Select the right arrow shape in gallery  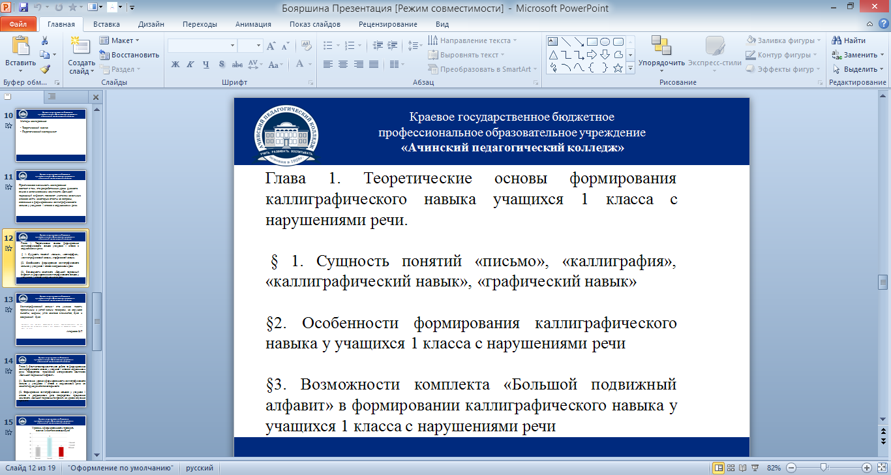click(x=592, y=54)
